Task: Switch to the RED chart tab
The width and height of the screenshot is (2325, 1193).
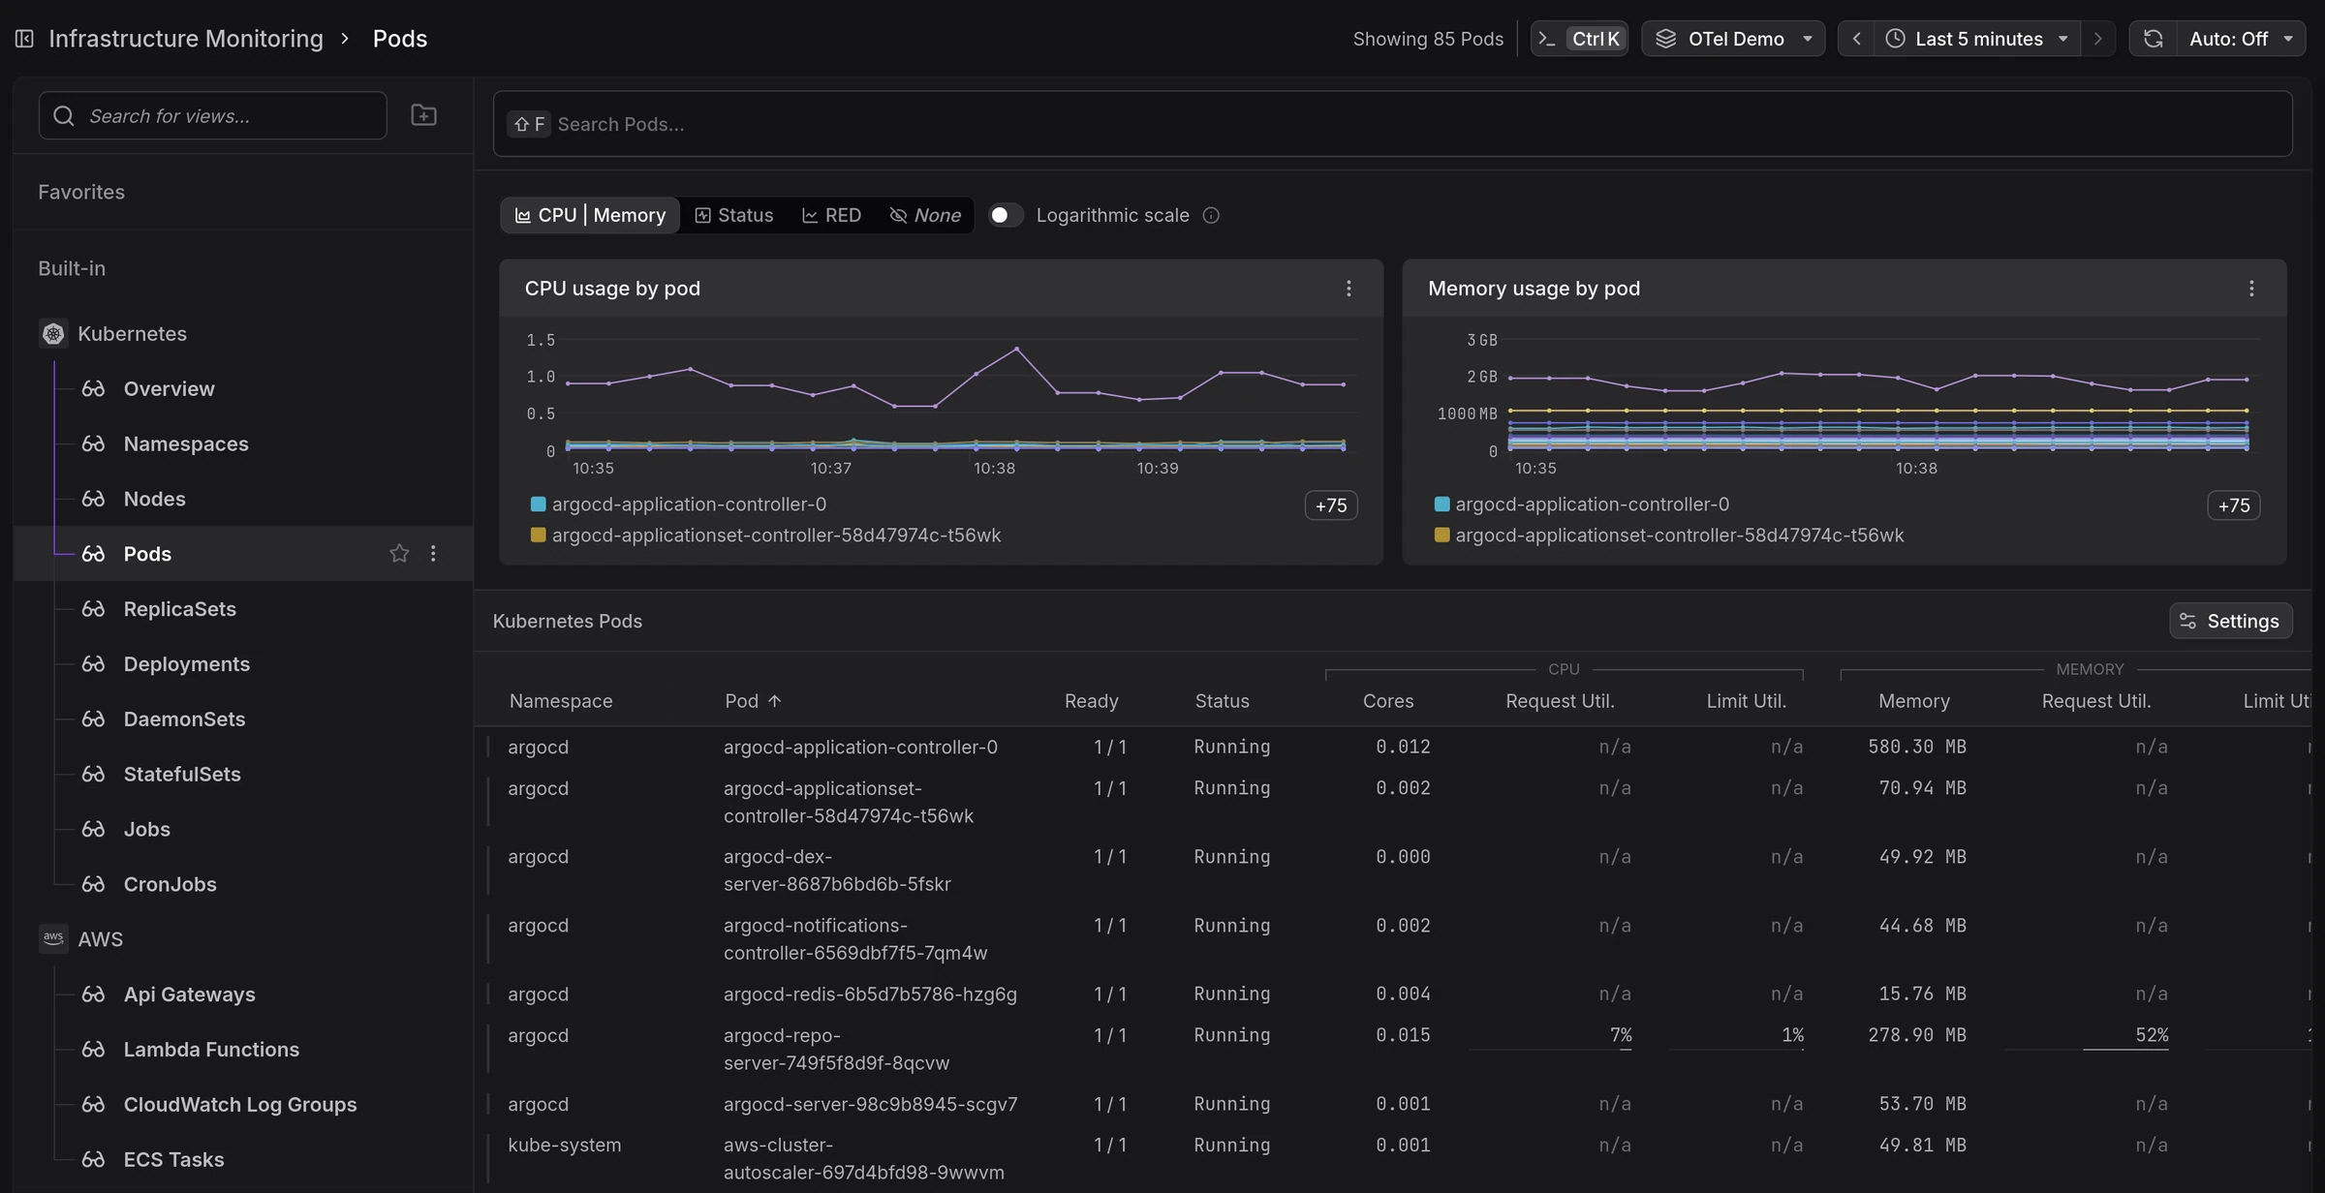Action: point(831,215)
